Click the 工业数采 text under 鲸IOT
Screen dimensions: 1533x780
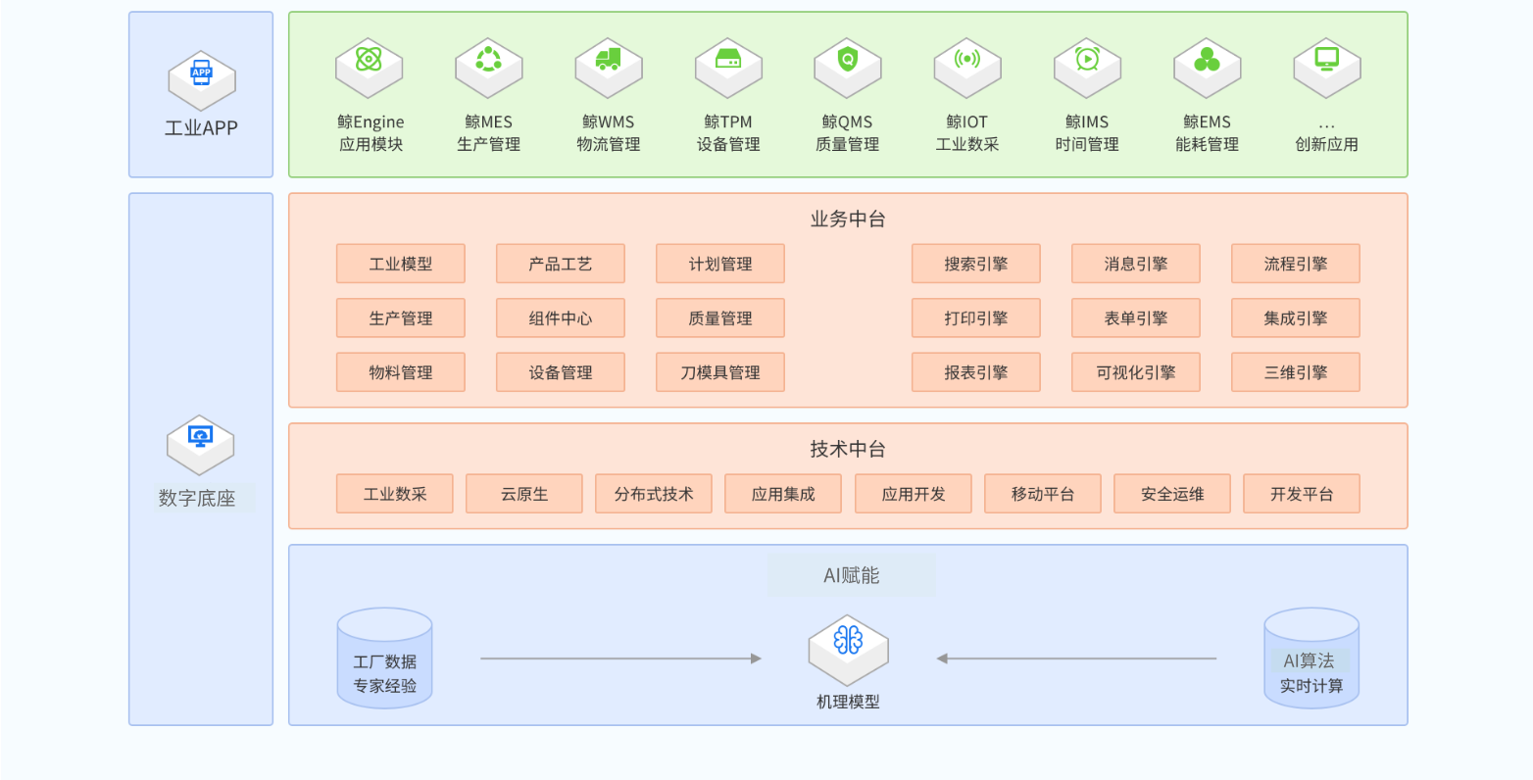coord(967,144)
